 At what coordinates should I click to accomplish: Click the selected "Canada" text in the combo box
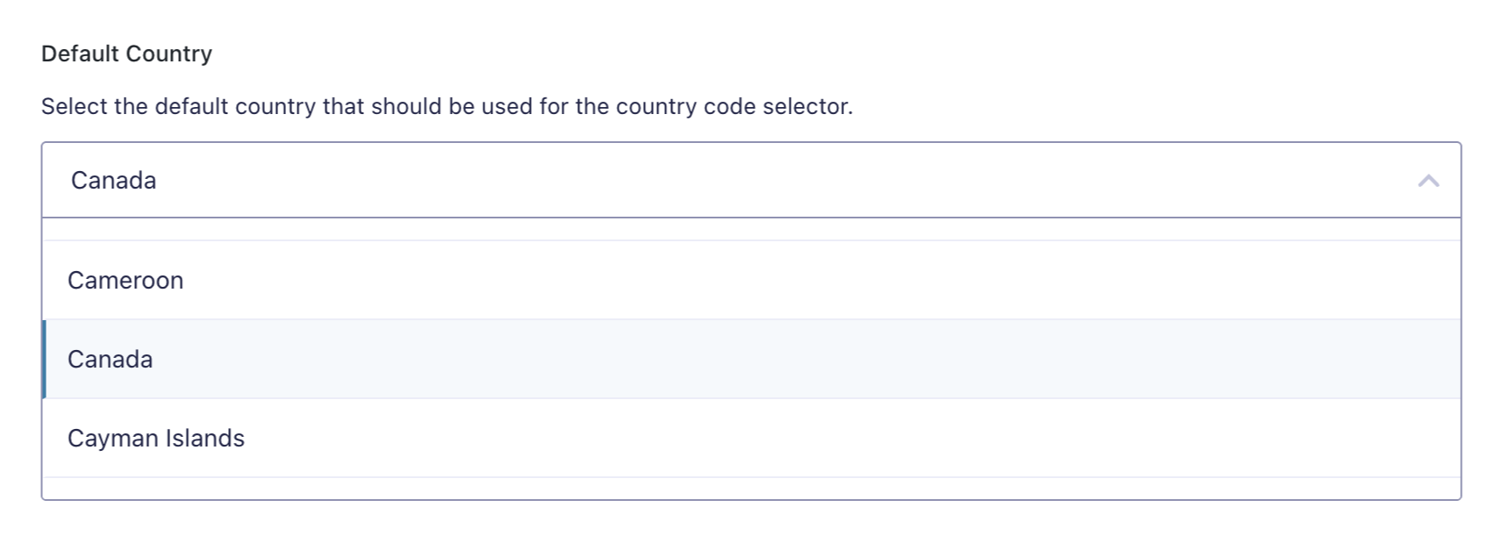(114, 181)
